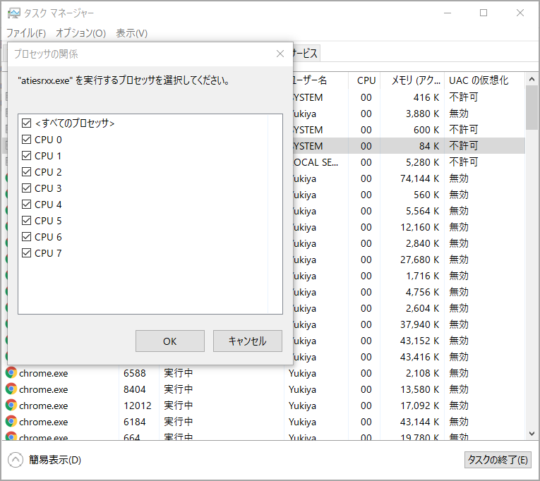
Task: Click scrollbar down arrow in process list
Action: (532, 434)
